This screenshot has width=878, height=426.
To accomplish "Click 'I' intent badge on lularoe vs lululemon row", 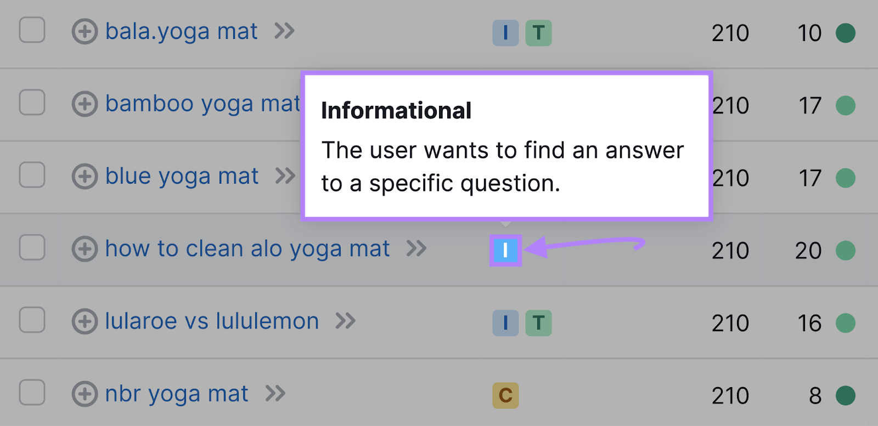I will [505, 323].
